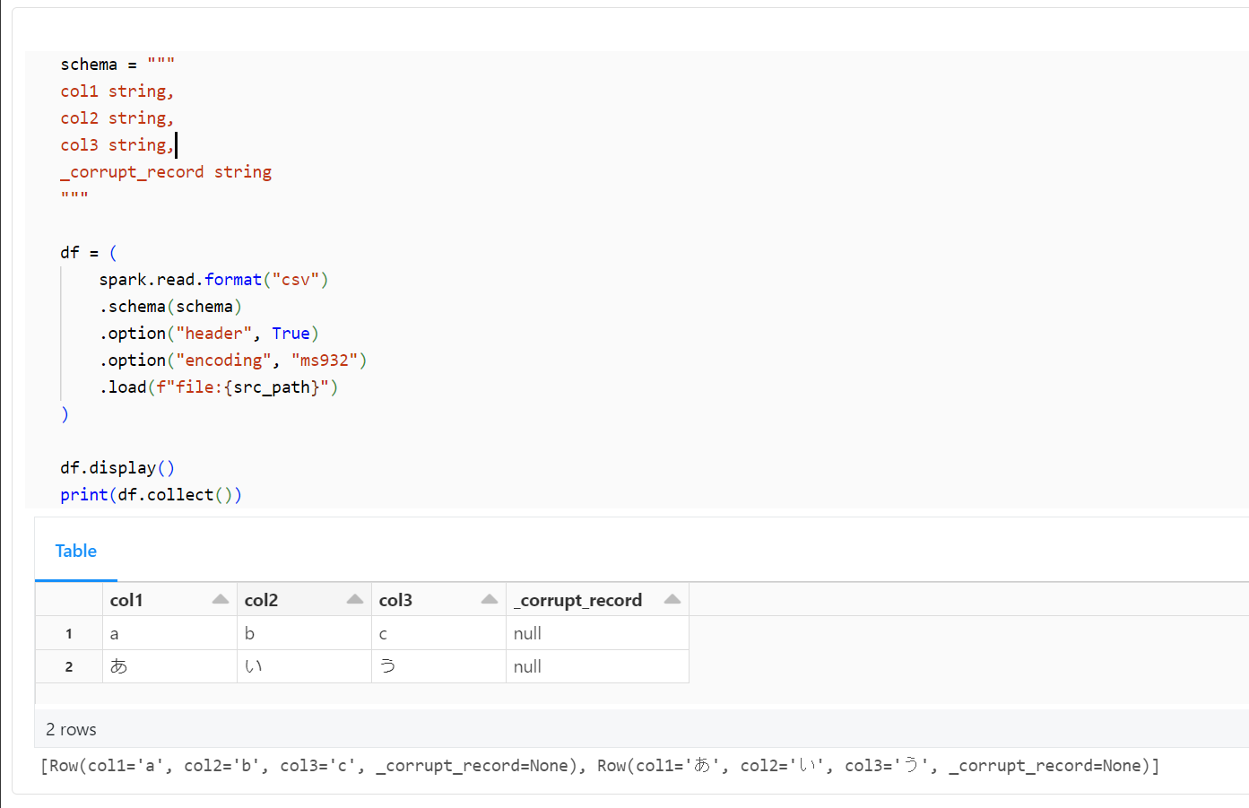Click null cell in row 1
This screenshot has height=808, width=1249.
coord(597,633)
